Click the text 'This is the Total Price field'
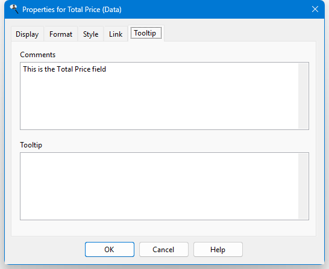329x269 pixels. [64, 69]
